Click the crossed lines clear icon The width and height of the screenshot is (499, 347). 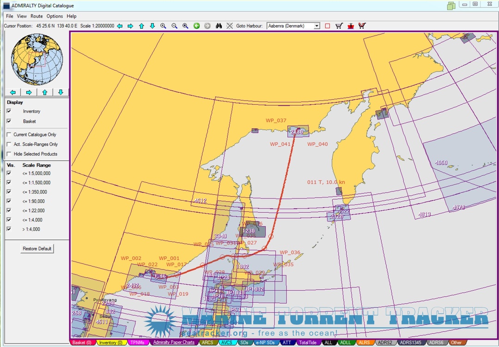(230, 26)
